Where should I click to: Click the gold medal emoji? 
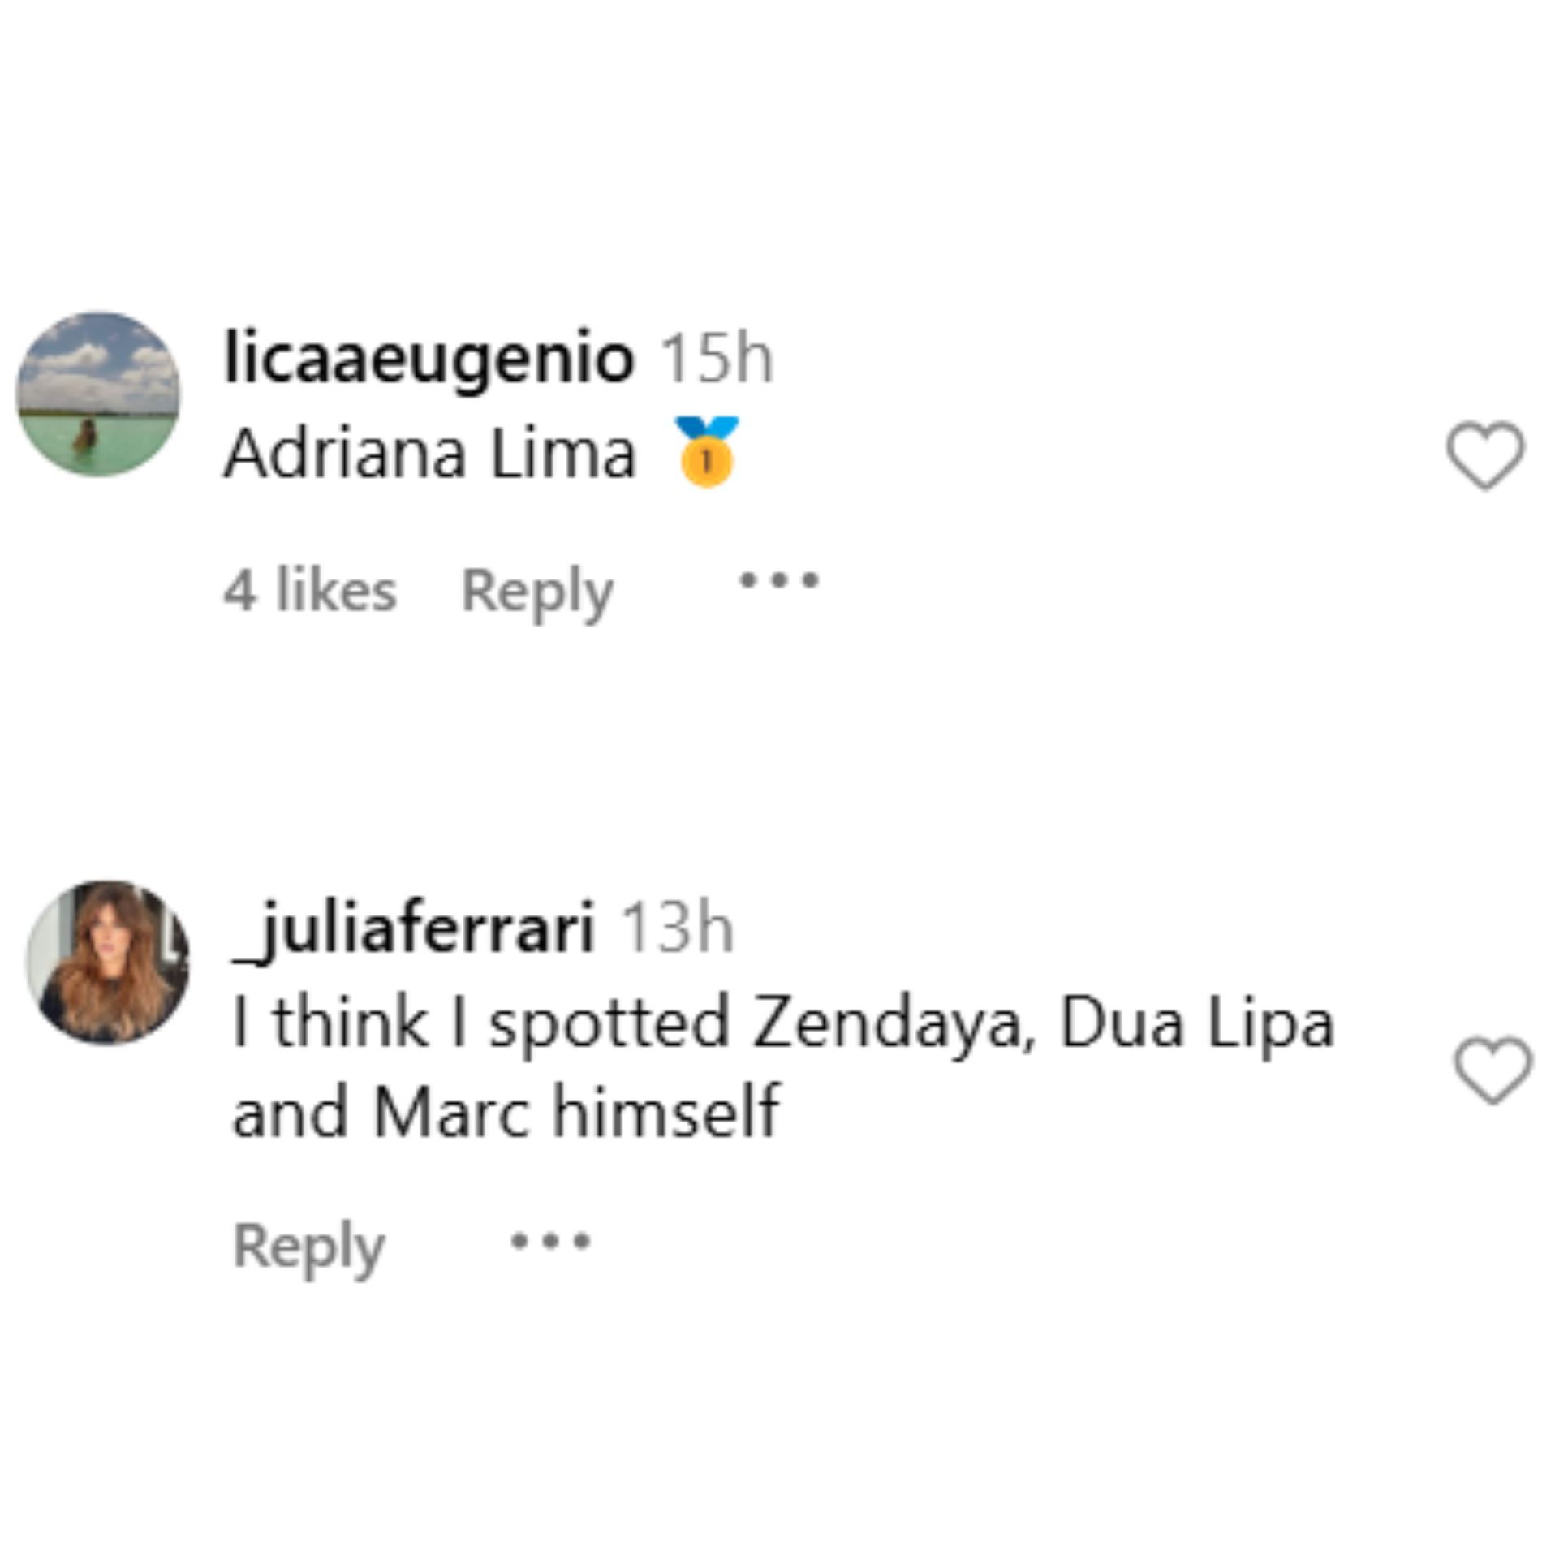tap(707, 451)
